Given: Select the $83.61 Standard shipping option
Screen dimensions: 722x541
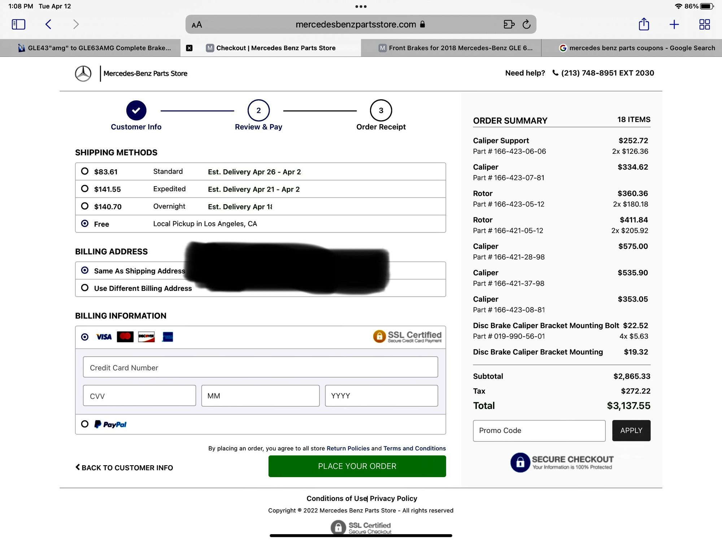Looking at the screenshot, I should 85,171.
